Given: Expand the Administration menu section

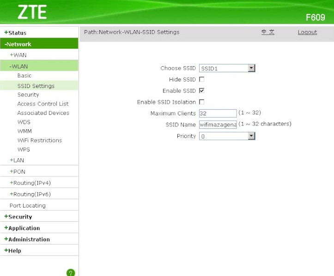Looking at the screenshot, I should tap(27, 239).
